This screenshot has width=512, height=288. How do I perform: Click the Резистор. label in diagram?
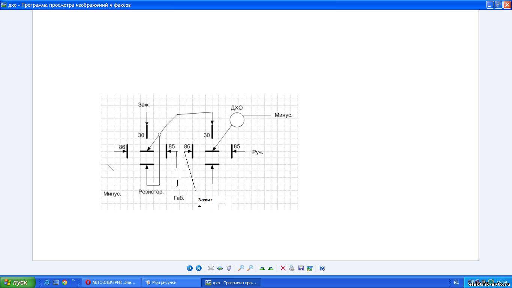click(151, 192)
